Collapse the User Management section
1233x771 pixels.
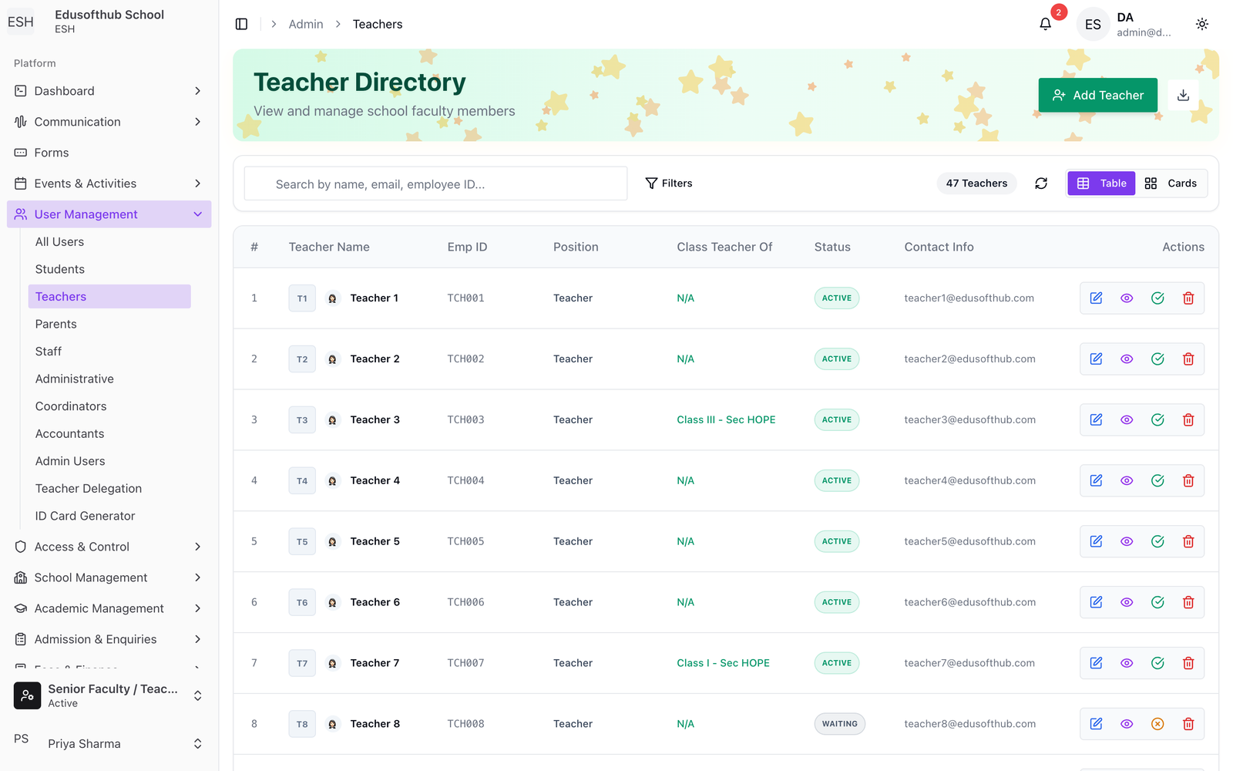coord(109,214)
